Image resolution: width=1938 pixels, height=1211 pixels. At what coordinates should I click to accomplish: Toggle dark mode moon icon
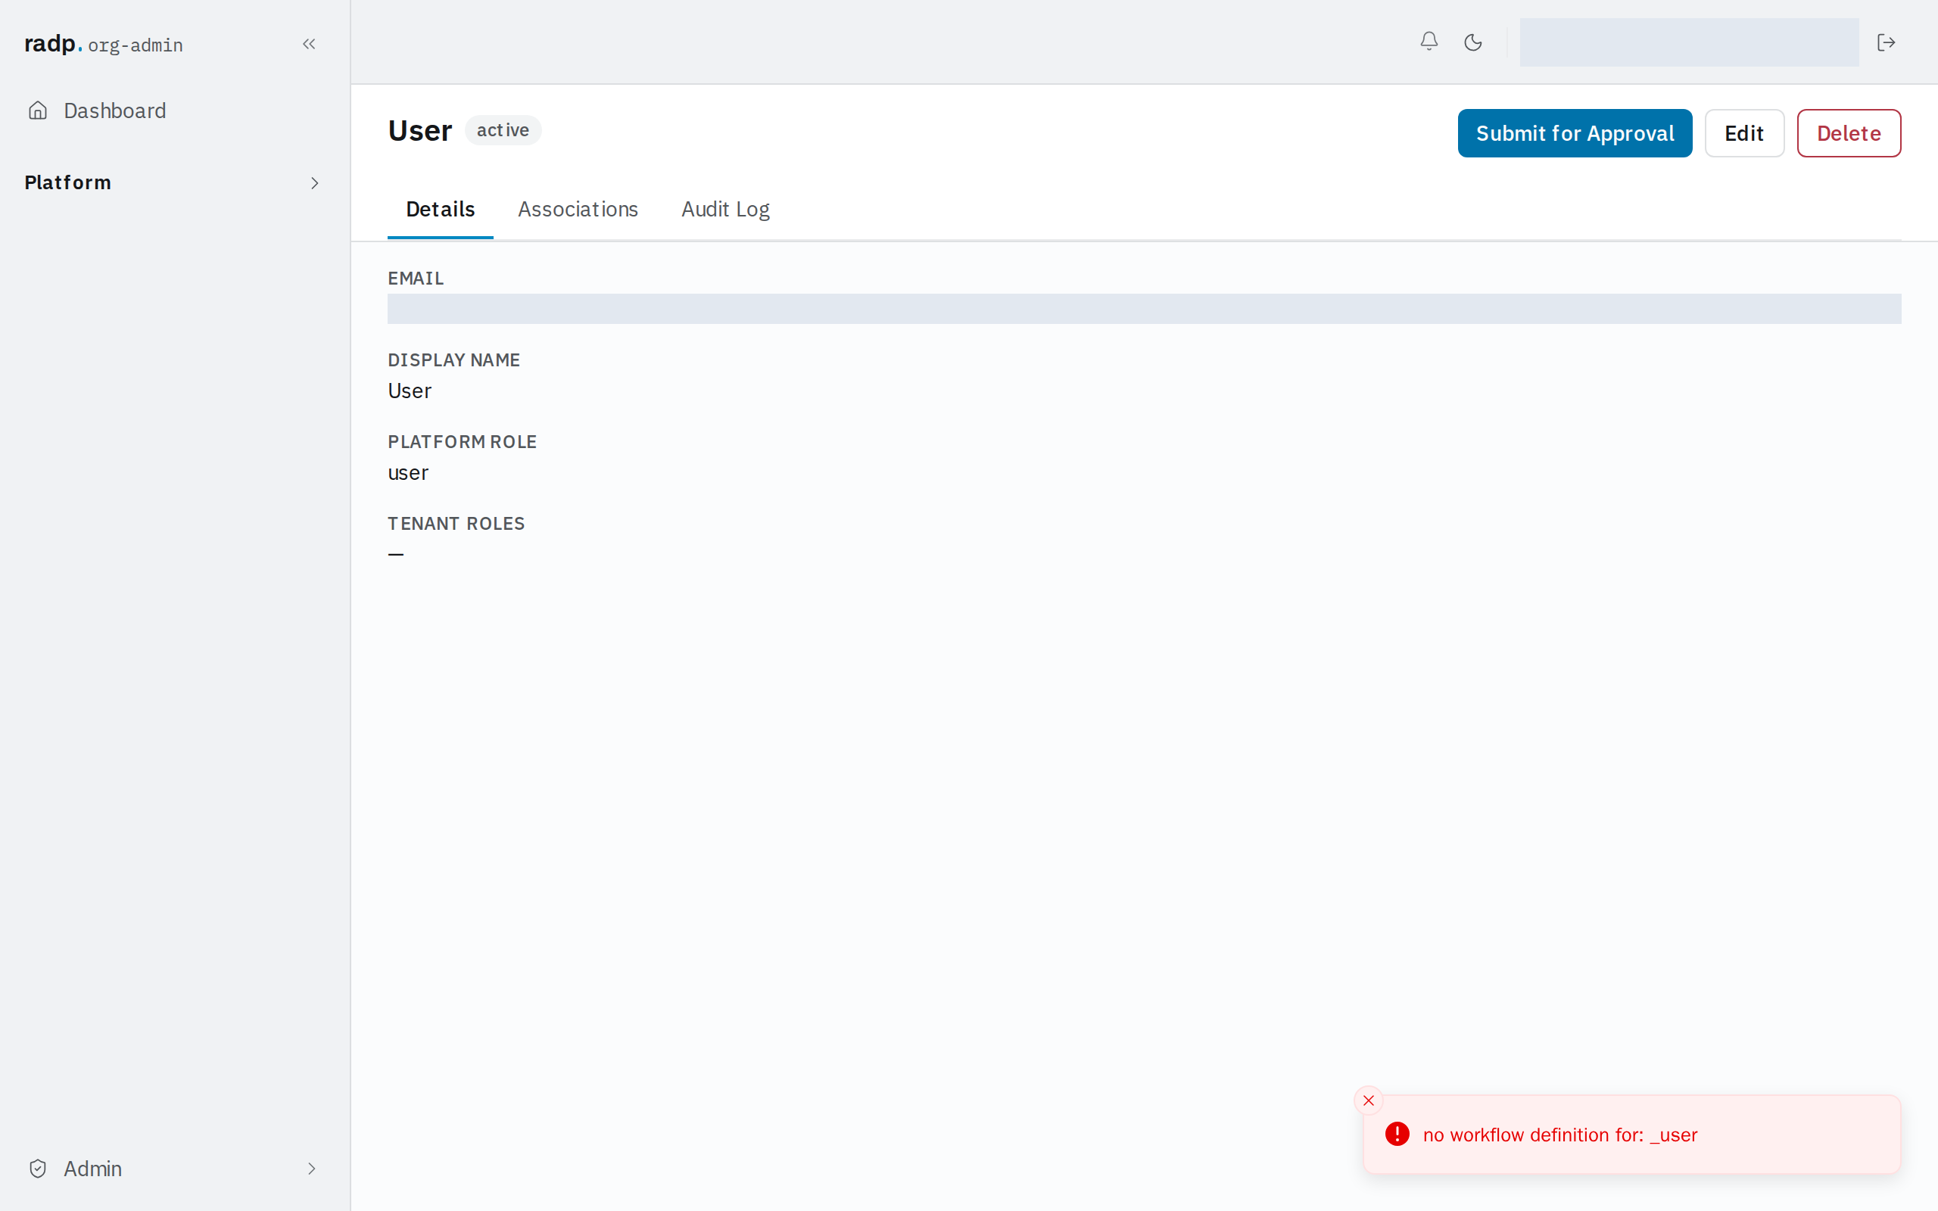tap(1472, 42)
